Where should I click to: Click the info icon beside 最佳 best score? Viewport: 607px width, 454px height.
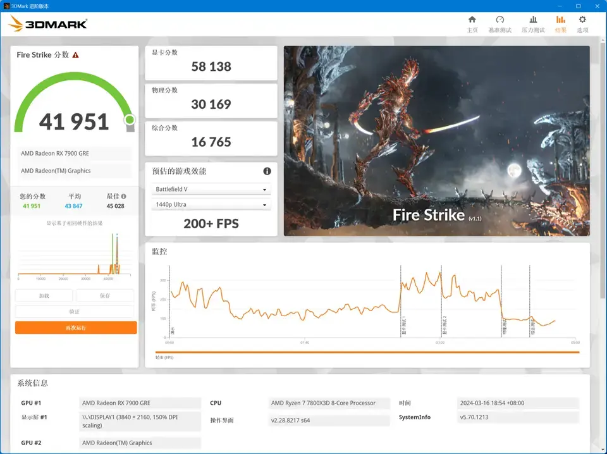pos(123,196)
